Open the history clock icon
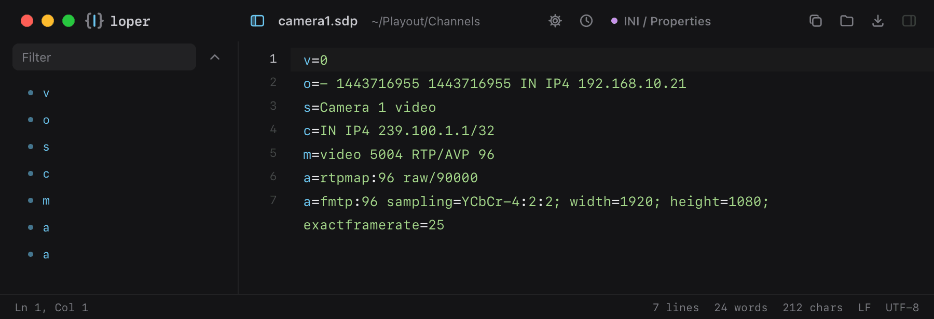Screen dimensions: 934x319 pos(586,21)
